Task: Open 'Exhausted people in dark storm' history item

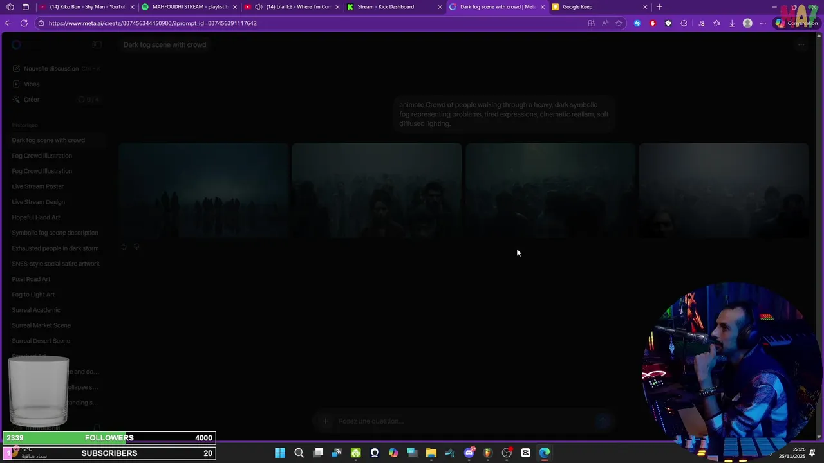Action: point(55,248)
